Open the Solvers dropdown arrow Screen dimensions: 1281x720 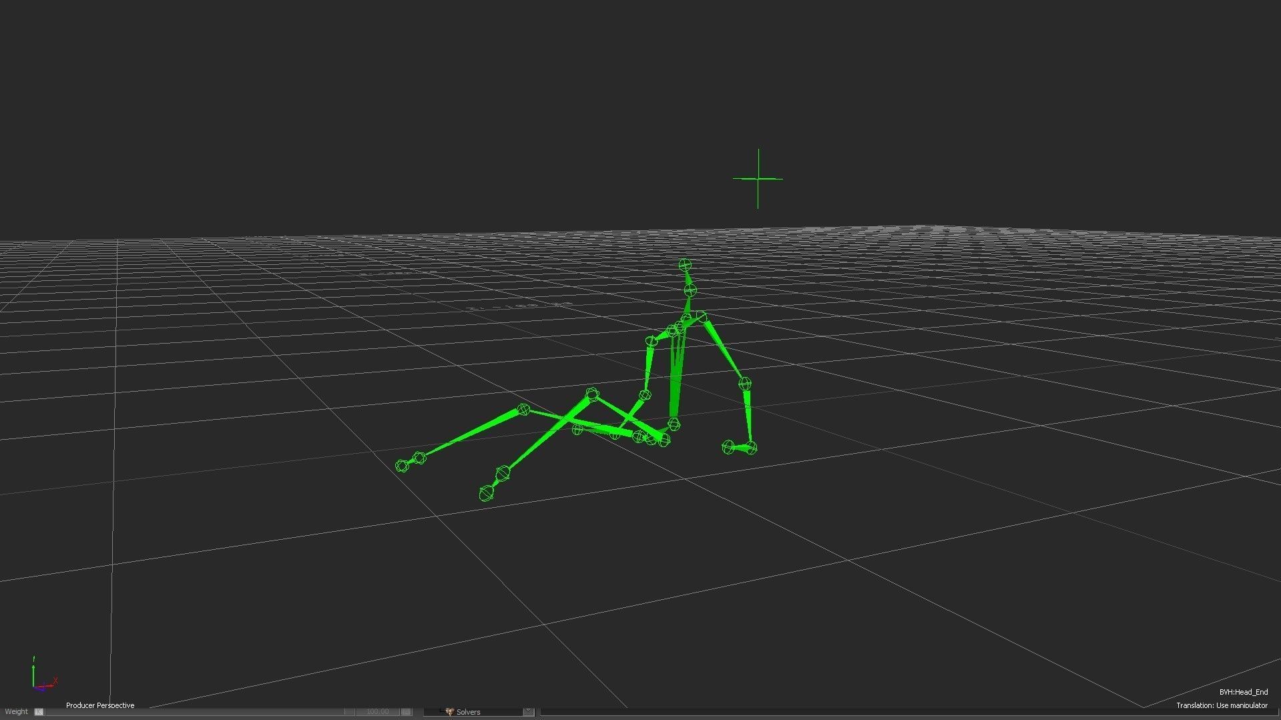(x=528, y=712)
